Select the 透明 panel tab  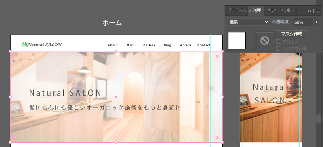click(x=257, y=11)
